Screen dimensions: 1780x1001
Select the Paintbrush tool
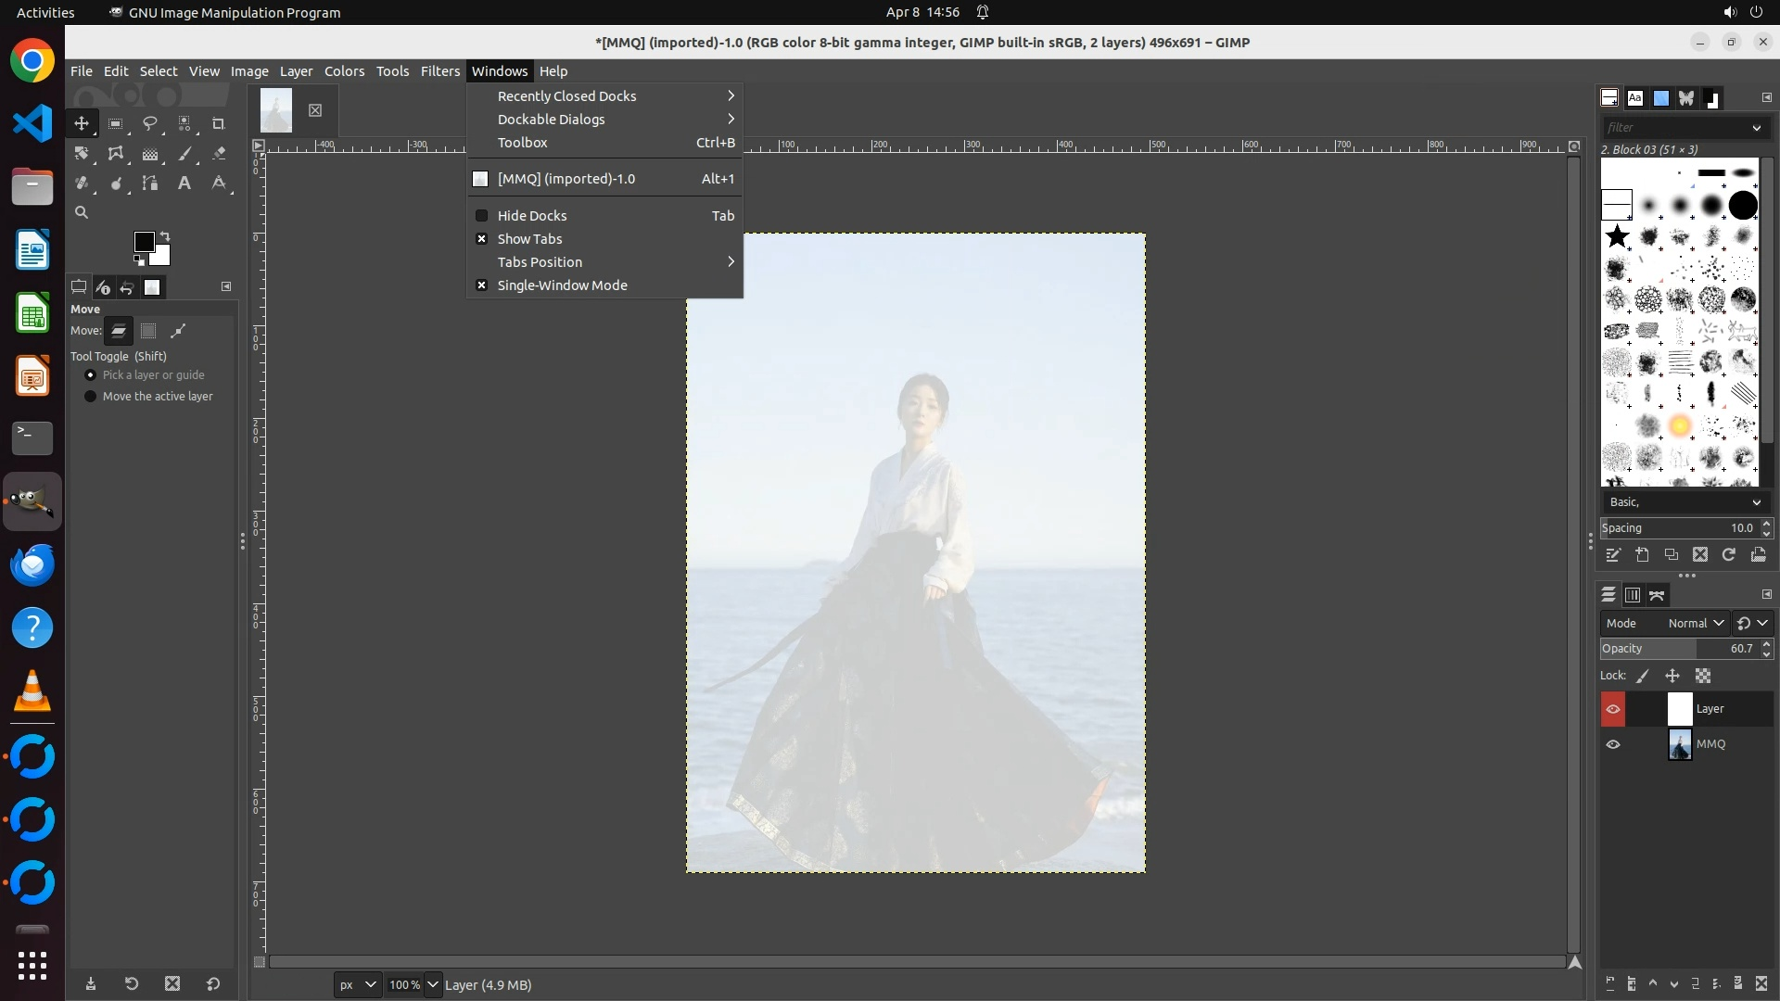(184, 154)
